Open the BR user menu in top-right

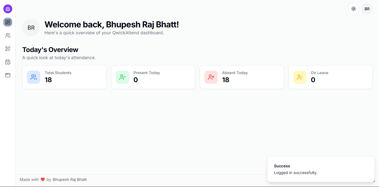coord(367,9)
